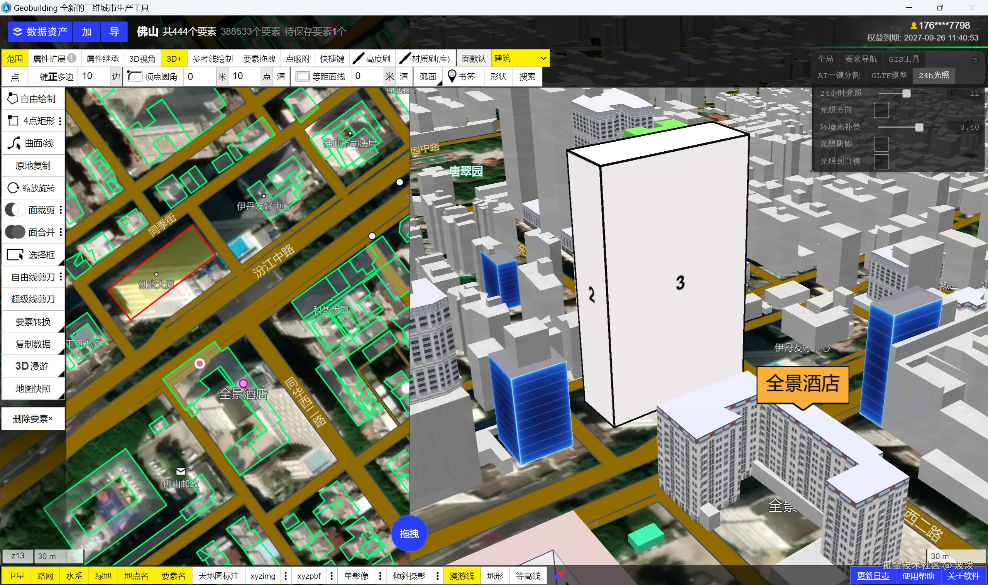Check the light-to-white-model checkbox
Screen dimensions: 988x585
coord(881,161)
